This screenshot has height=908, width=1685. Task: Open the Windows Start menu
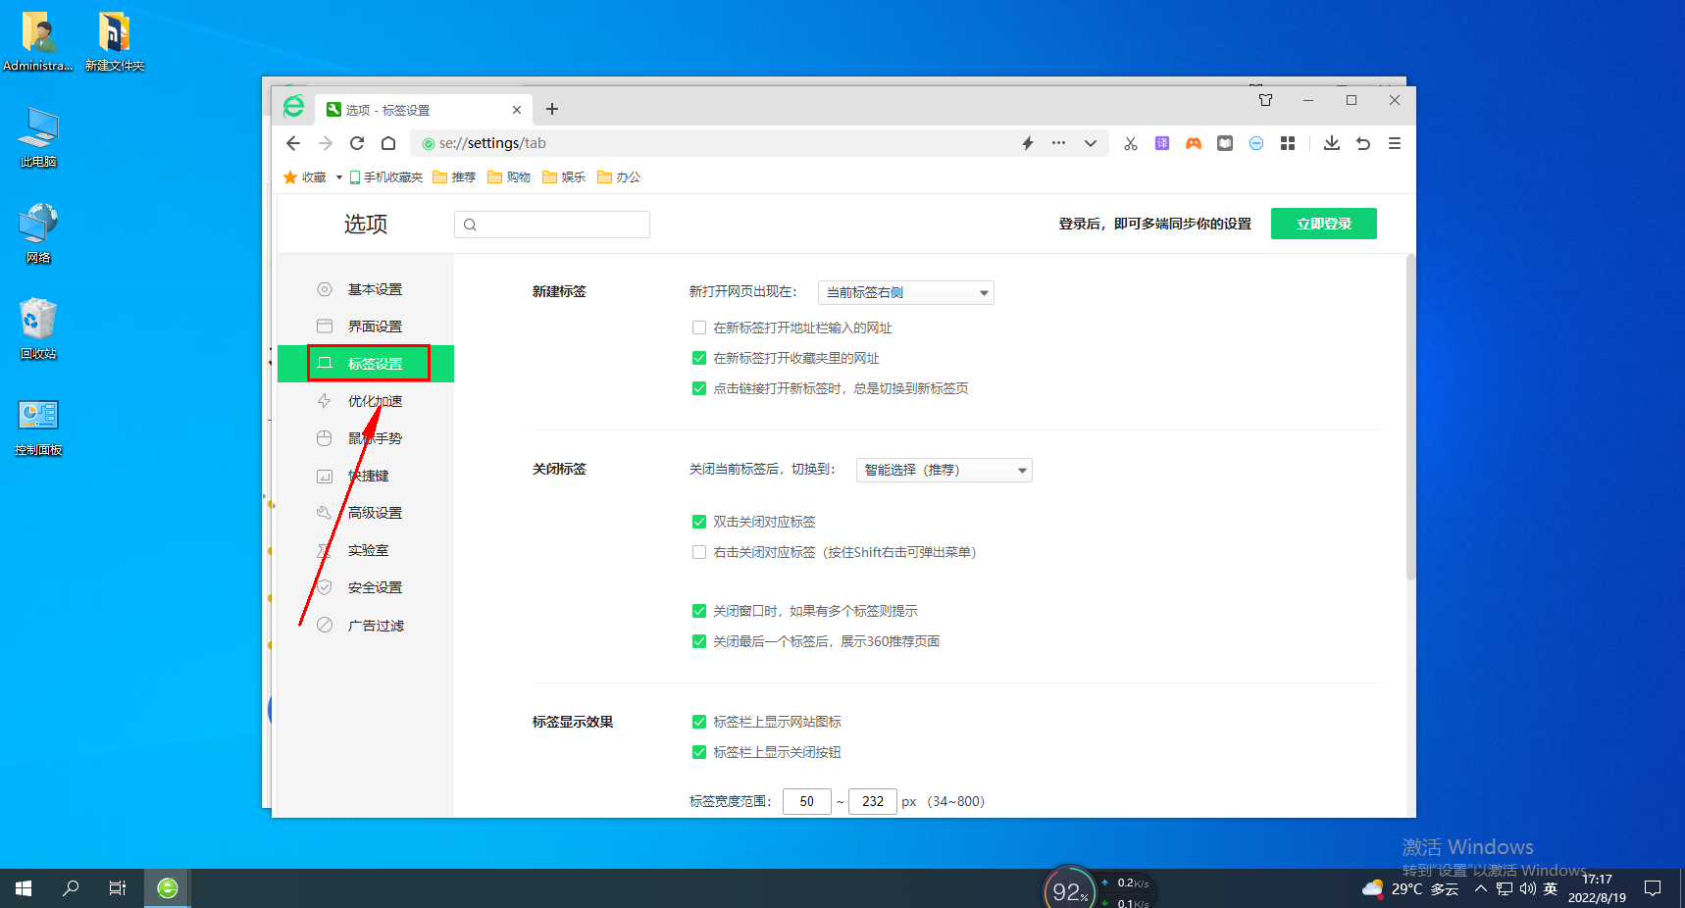click(x=24, y=888)
